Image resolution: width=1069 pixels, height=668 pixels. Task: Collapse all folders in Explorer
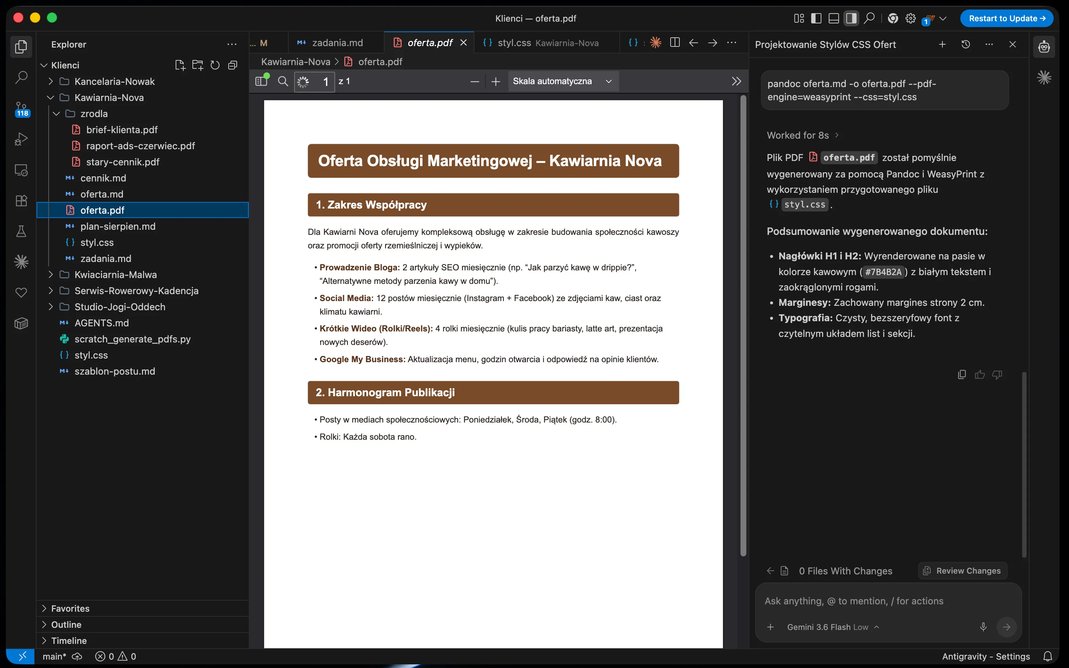[x=233, y=65]
